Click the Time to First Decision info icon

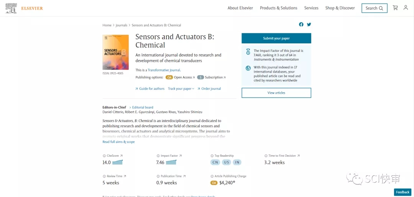[266, 156]
